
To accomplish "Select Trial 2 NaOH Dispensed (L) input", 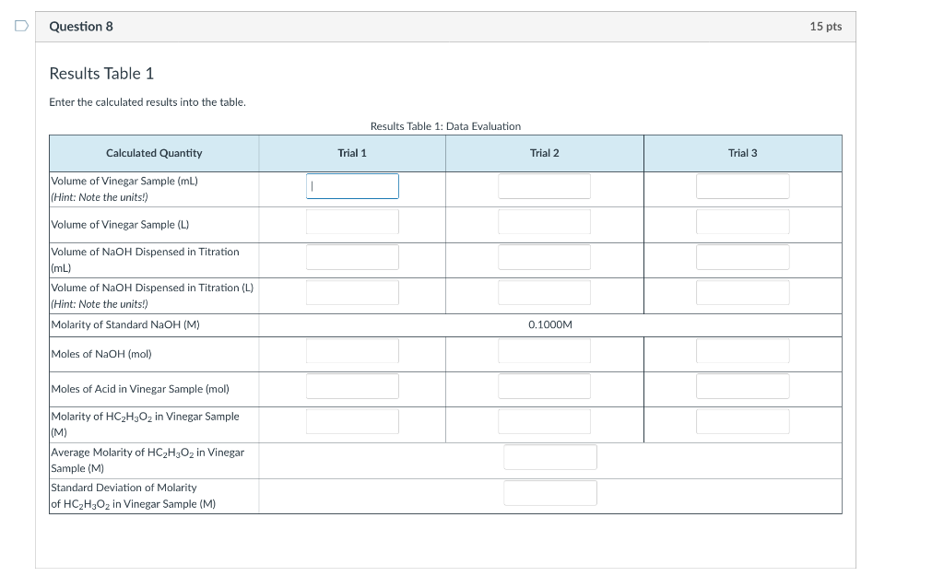I will 544,292.
